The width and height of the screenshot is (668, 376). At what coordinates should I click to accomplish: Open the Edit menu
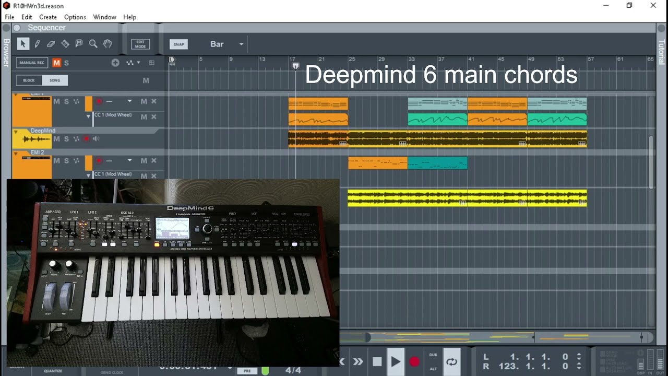tap(27, 17)
